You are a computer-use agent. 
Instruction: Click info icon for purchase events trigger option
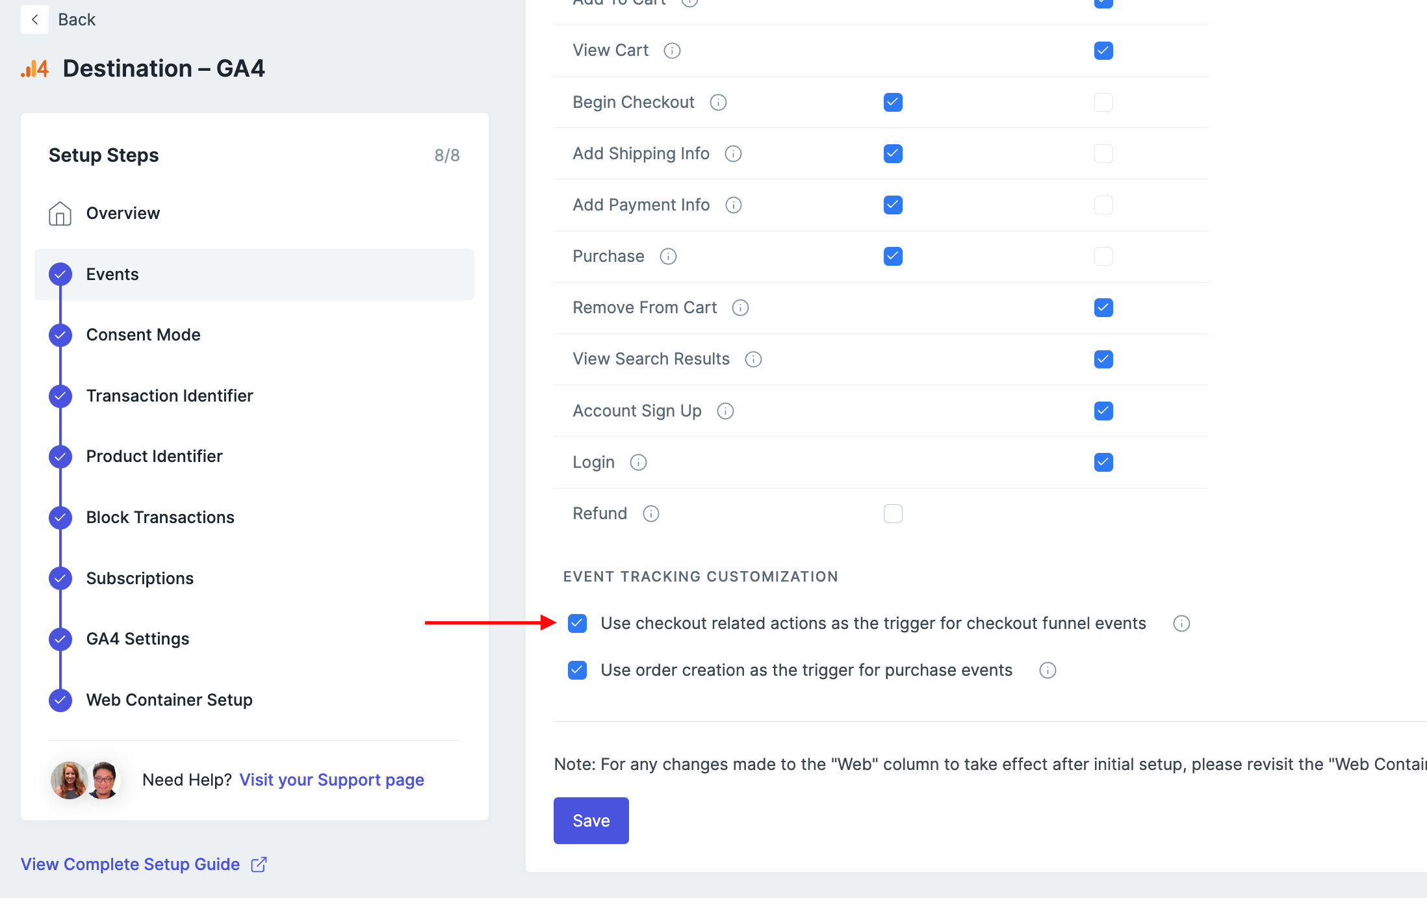click(1047, 670)
